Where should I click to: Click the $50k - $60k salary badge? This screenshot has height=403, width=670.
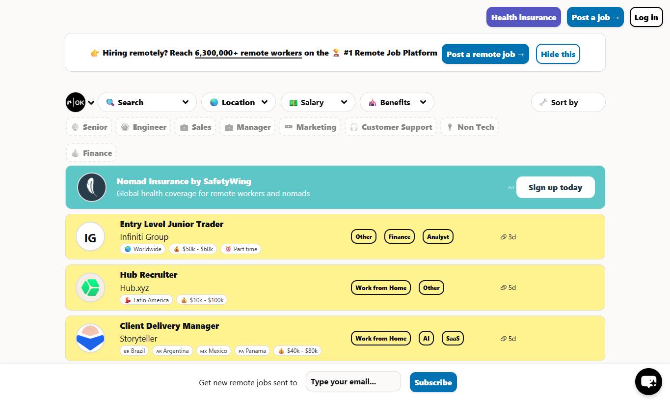coord(193,249)
